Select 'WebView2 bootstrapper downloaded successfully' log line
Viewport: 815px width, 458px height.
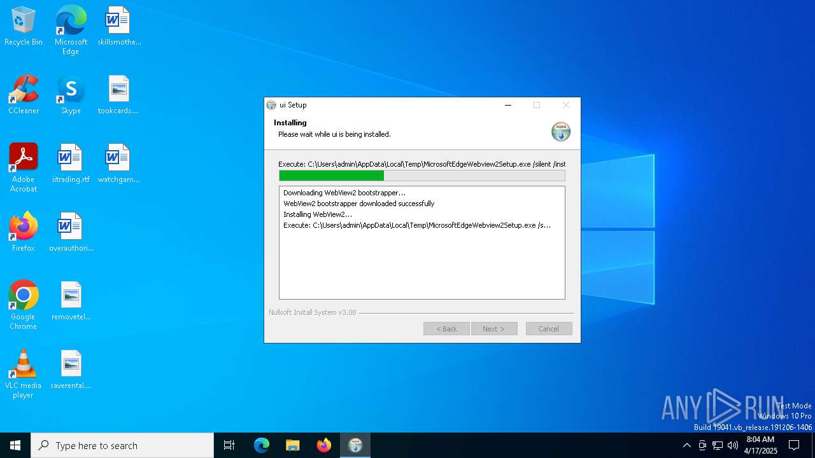tap(359, 204)
